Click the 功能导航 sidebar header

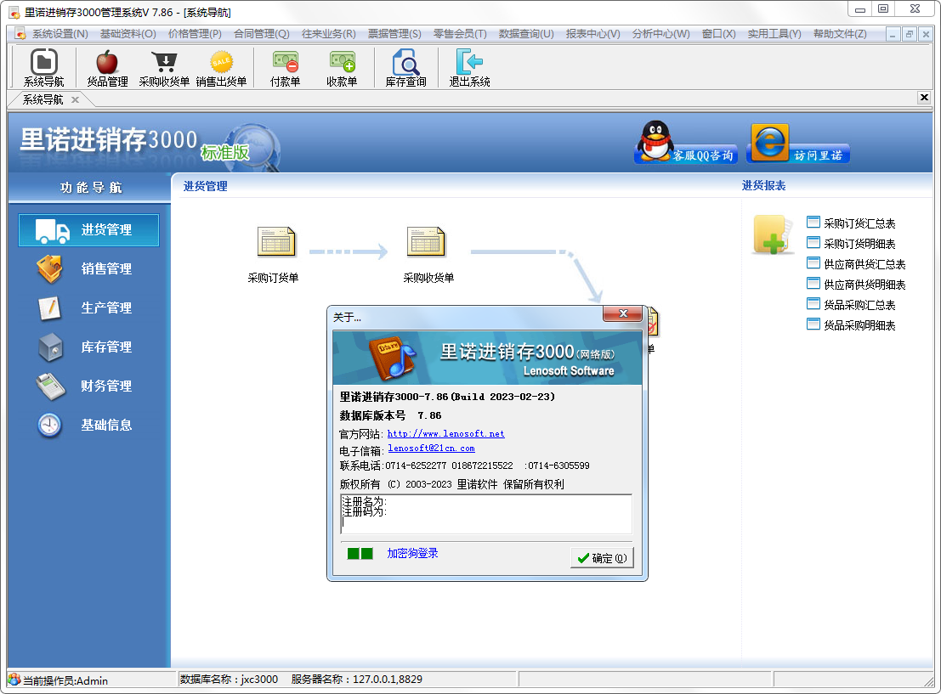tap(90, 188)
